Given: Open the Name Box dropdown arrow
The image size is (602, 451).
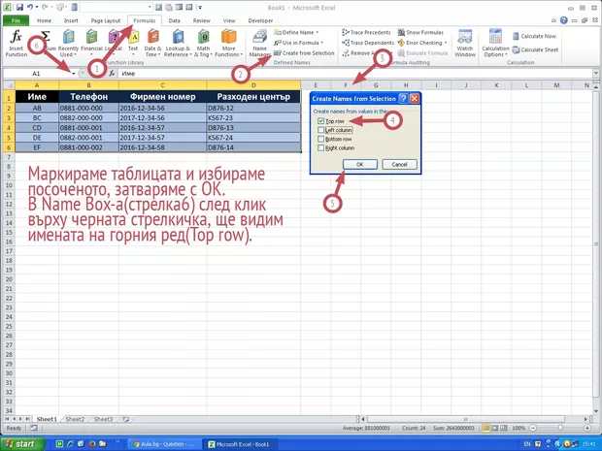Looking at the screenshot, I should click(74, 74).
